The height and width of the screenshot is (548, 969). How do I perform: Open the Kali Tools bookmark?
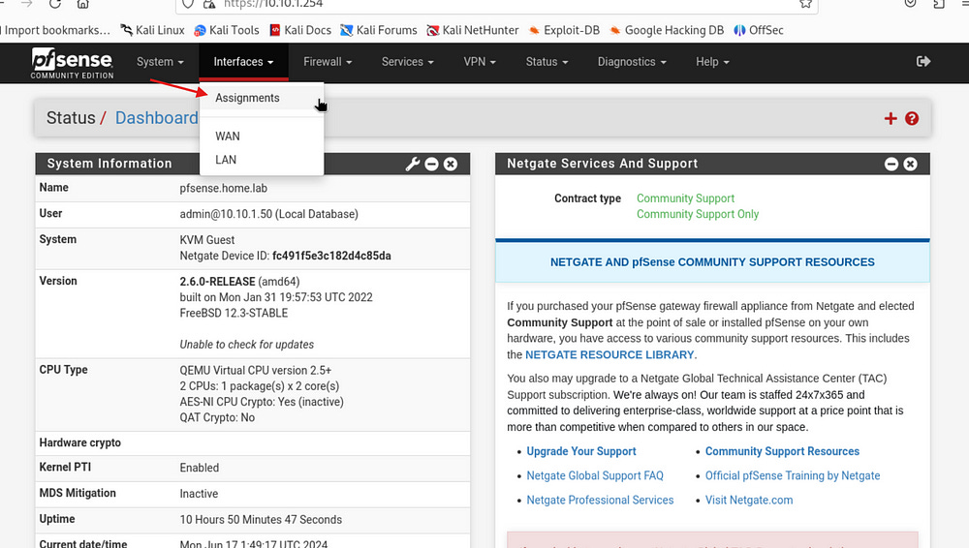click(x=226, y=30)
